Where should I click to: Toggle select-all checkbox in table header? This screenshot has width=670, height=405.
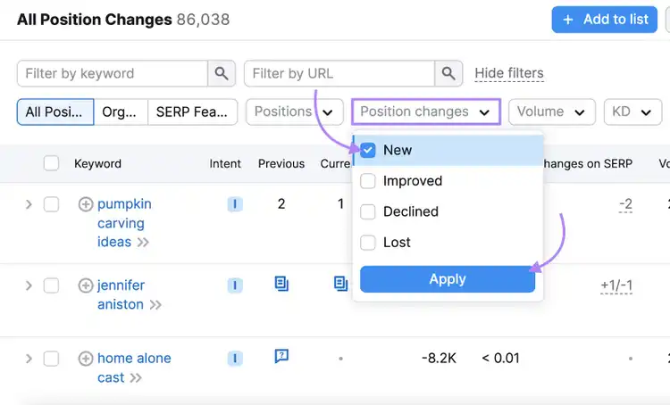point(51,163)
